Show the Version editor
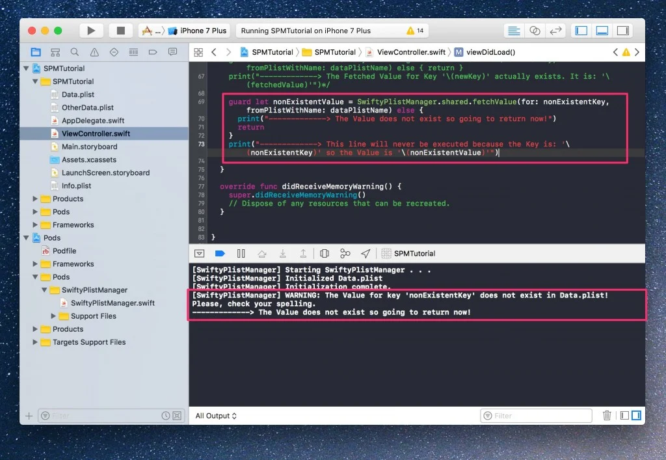This screenshot has height=460, width=666. 555,31
